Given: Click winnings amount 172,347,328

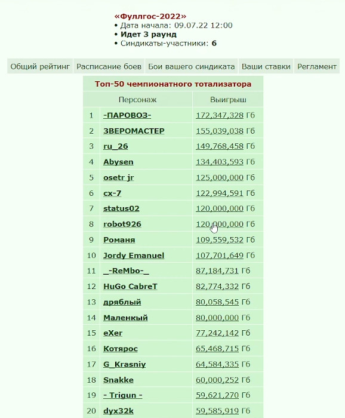Looking at the screenshot, I should click(x=220, y=115).
